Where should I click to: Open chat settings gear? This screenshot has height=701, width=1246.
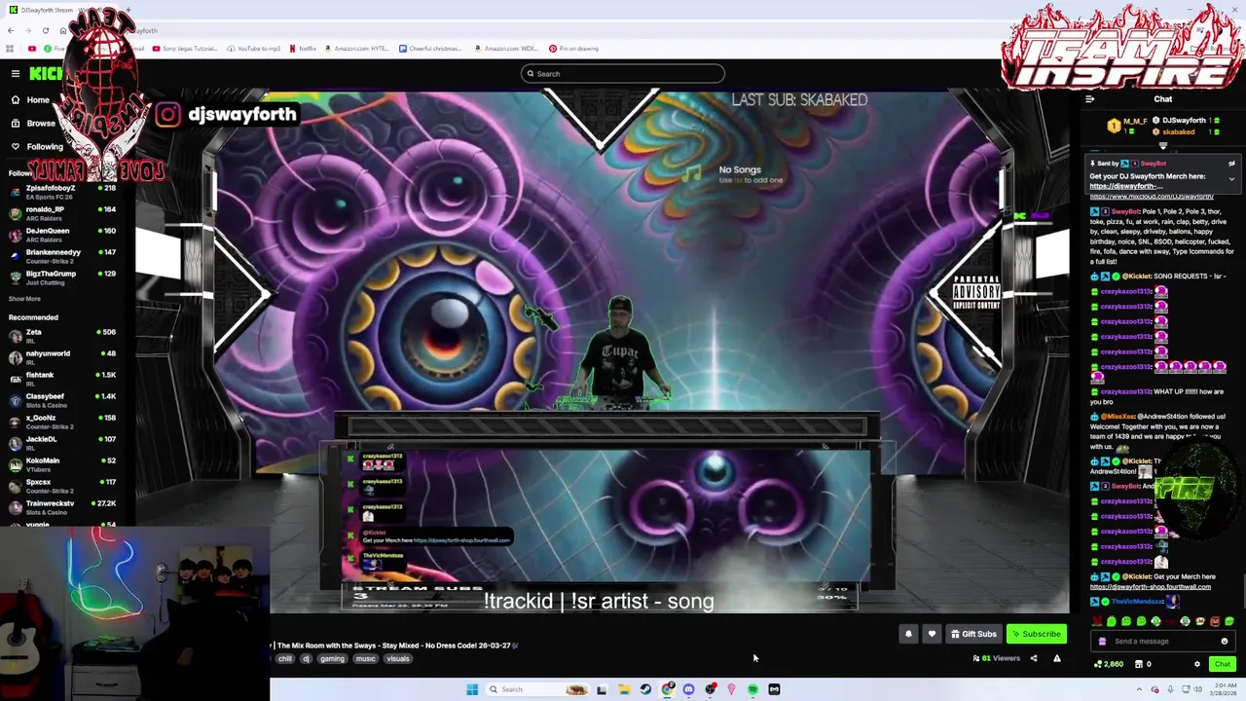(1197, 664)
